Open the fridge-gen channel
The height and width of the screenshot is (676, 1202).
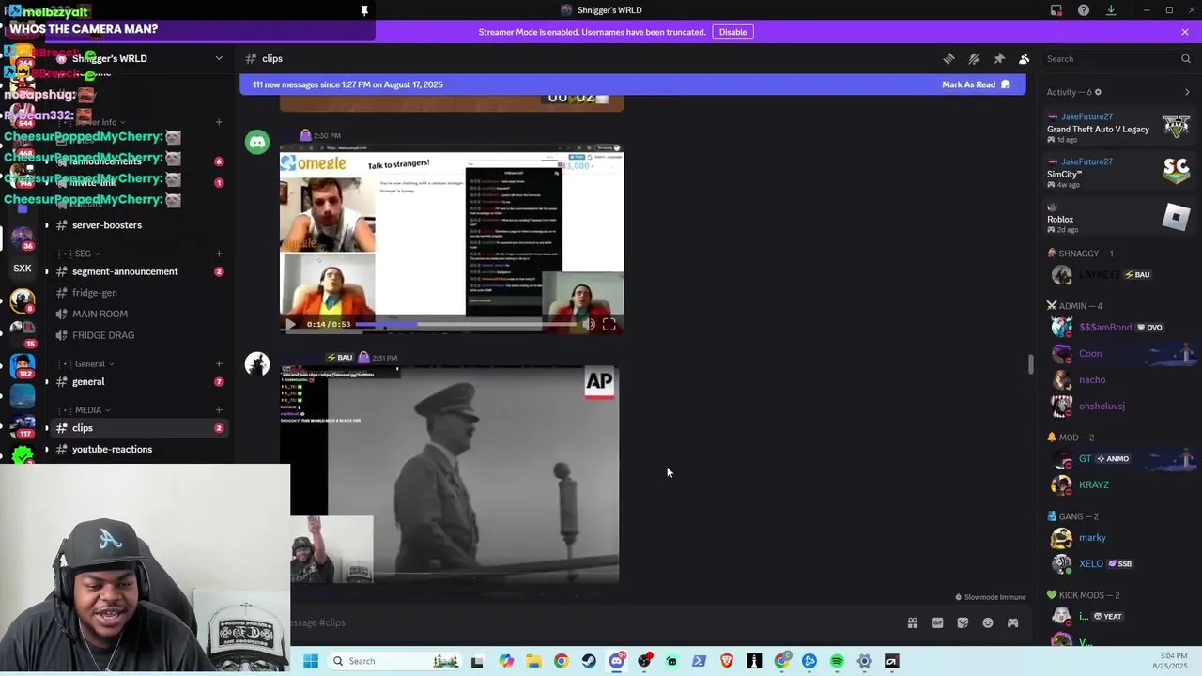(x=139, y=293)
